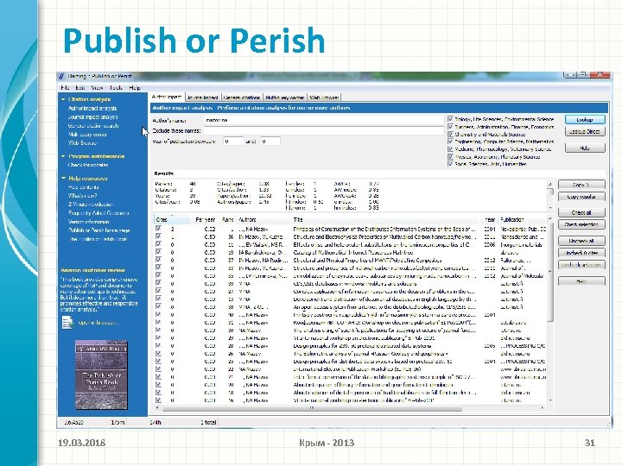
Task: Open the Web Browser link in the sidebar
Action: [x=83, y=142]
